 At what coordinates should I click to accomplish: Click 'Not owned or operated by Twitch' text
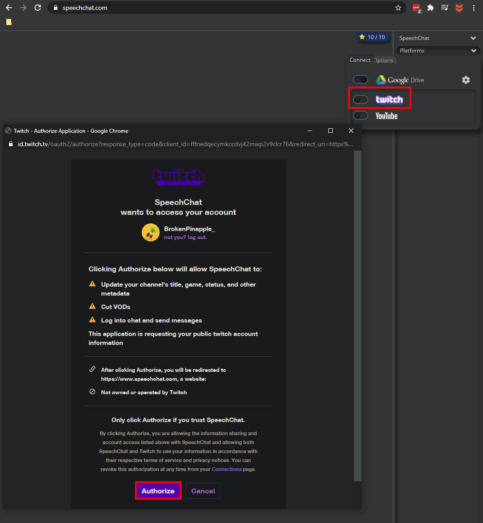point(144,392)
